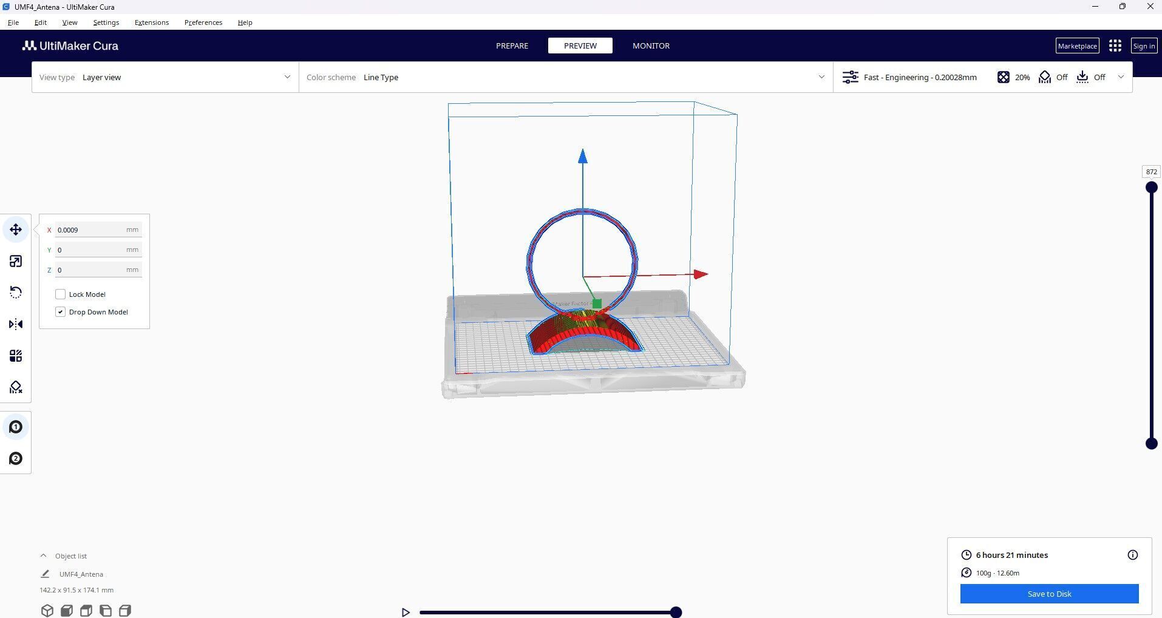Switch to top view icon

point(86,610)
